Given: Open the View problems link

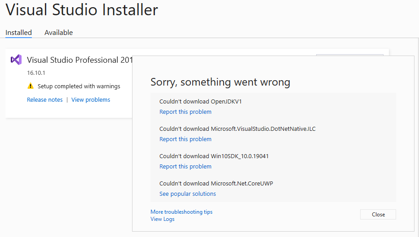Looking at the screenshot, I should (x=91, y=100).
